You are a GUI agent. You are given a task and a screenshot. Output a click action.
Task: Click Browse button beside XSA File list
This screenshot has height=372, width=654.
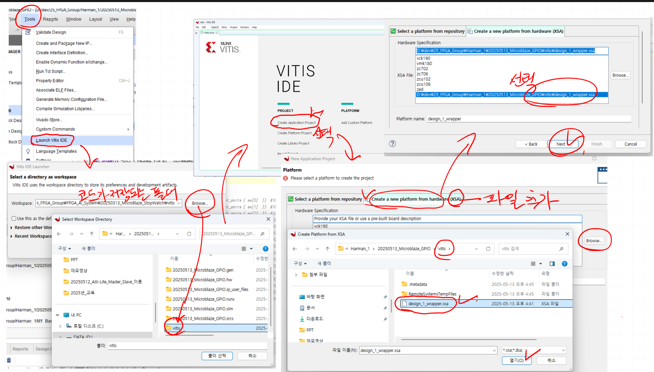coord(620,75)
